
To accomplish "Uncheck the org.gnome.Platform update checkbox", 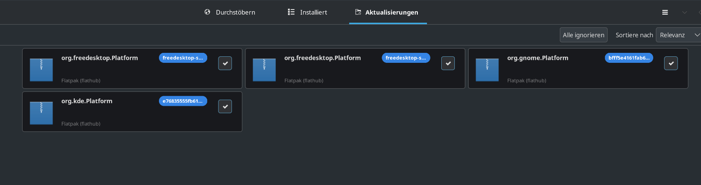I will (x=671, y=63).
